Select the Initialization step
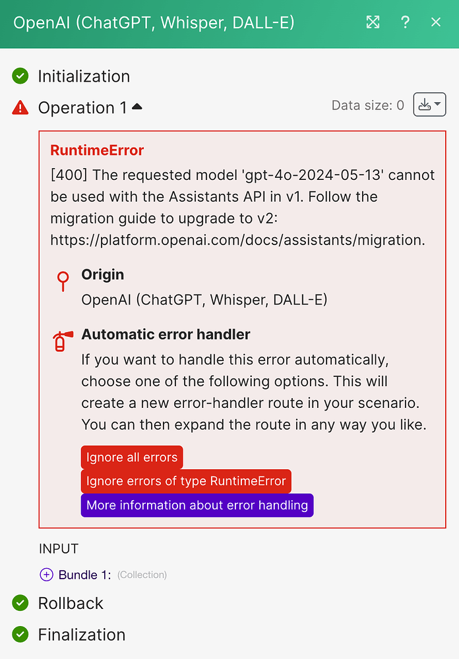 click(x=84, y=76)
